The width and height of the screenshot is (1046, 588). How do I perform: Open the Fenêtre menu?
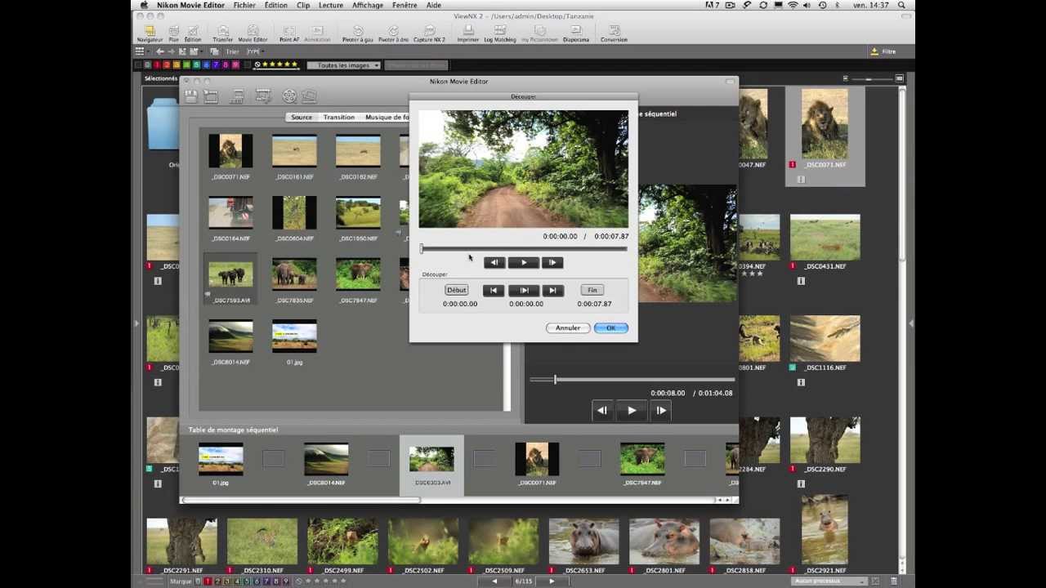pos(405,5)
